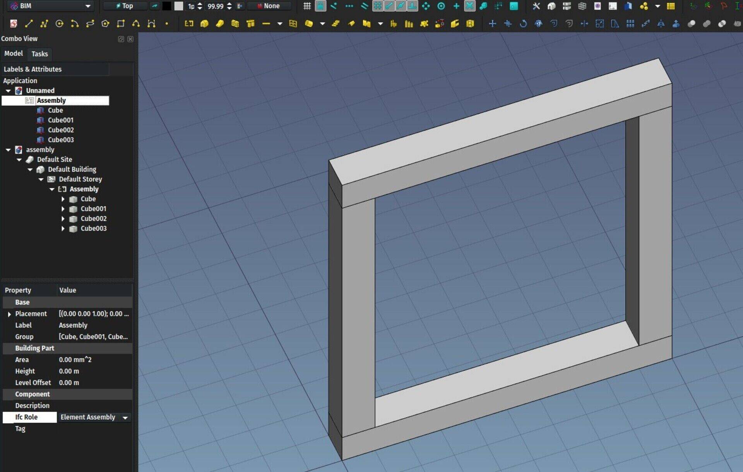Switch to the Tasks tab
This screenshot has width=743, height=472.
(x=39, y=54)
